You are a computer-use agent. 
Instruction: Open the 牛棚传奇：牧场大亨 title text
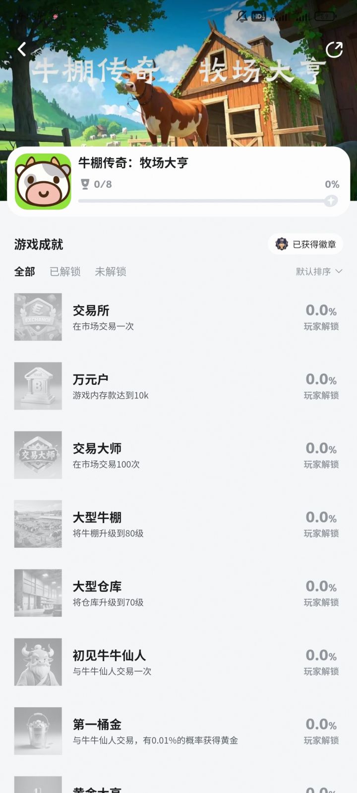coord(133,163)
